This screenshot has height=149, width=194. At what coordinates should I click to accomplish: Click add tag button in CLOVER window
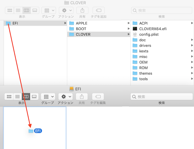(x=99, y=10)
